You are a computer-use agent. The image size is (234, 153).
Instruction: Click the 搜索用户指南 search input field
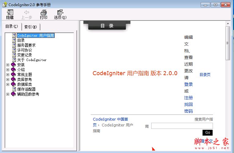click(x=182, y=126)
